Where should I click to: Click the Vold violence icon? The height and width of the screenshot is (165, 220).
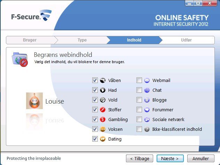click(x=103, y=100)
